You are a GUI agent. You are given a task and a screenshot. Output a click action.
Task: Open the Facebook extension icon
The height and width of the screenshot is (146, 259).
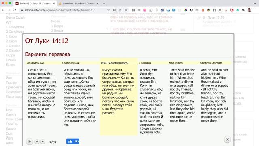(x=214, y=10)
